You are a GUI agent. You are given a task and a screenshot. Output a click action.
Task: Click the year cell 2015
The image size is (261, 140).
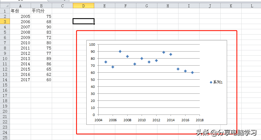click(x=20, y=69)
